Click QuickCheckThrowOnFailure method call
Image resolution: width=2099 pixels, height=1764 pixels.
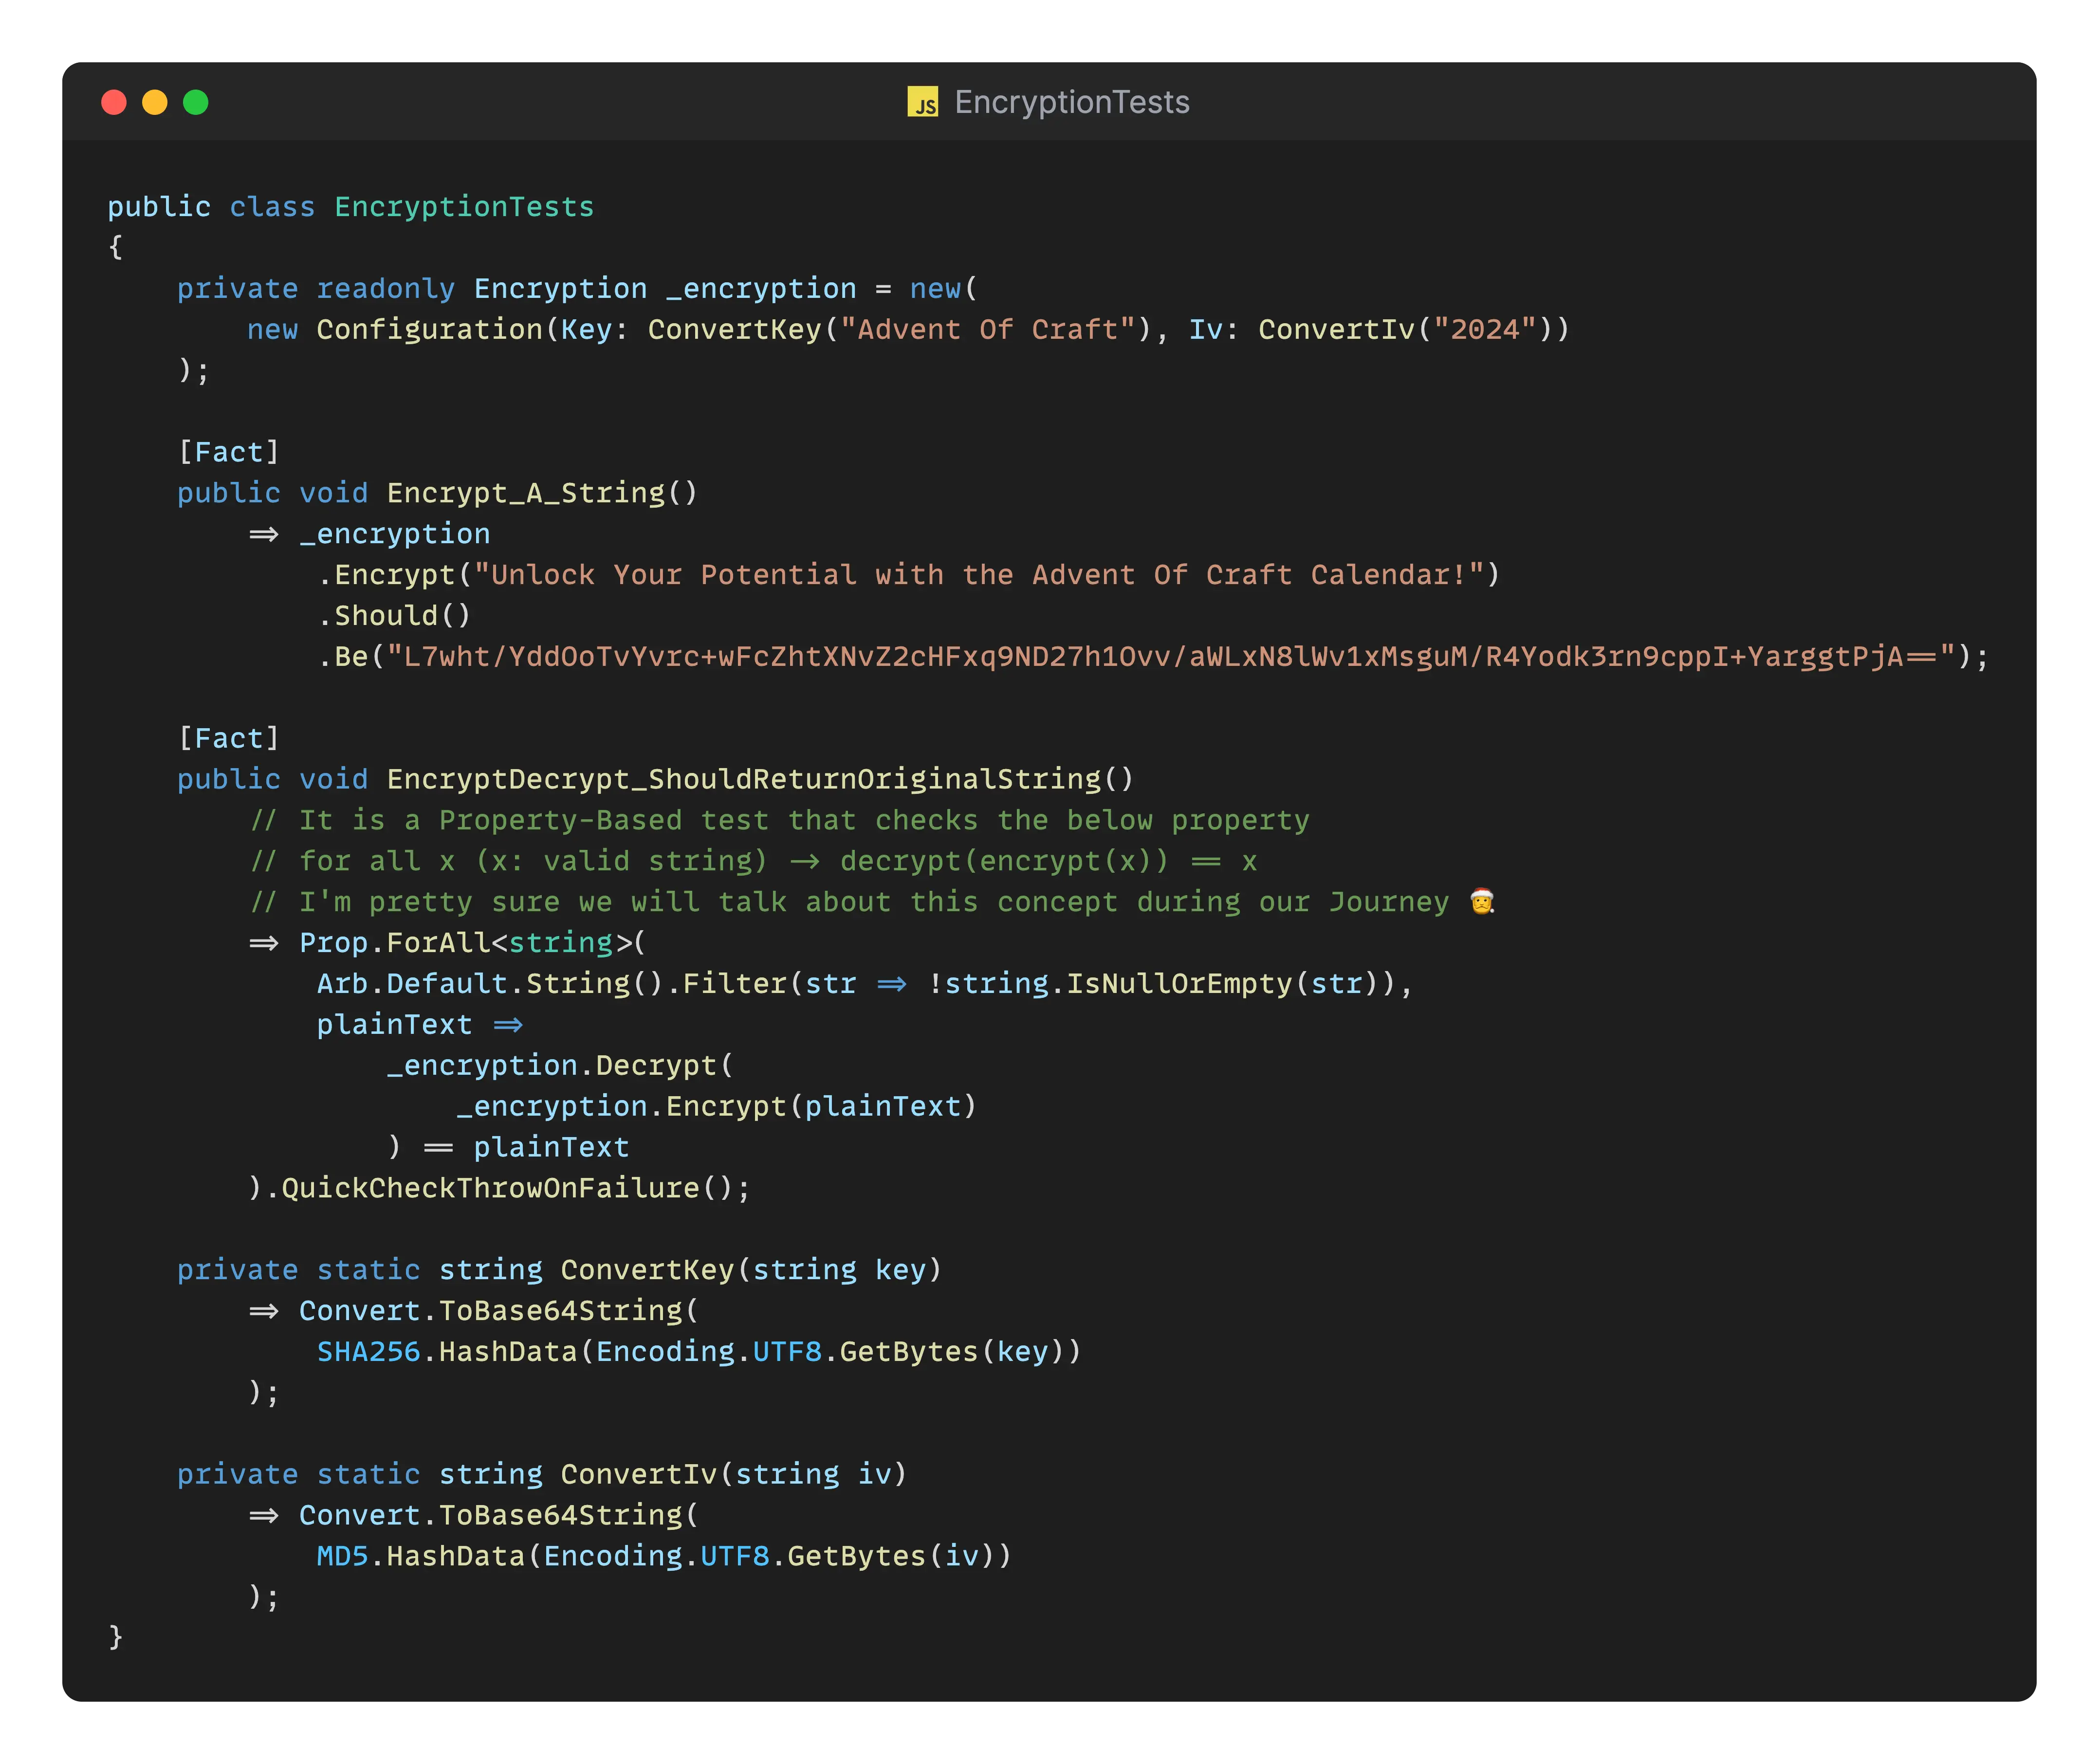(x=490, y=1188)
